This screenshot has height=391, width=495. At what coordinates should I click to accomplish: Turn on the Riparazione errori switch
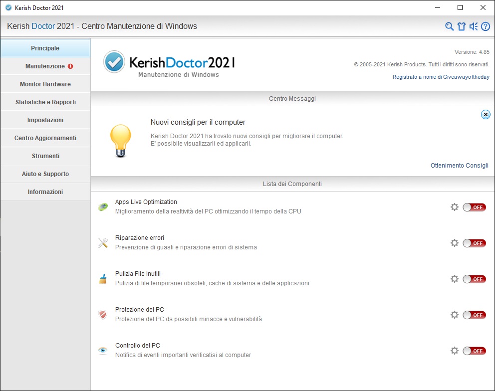coord(475,243)
